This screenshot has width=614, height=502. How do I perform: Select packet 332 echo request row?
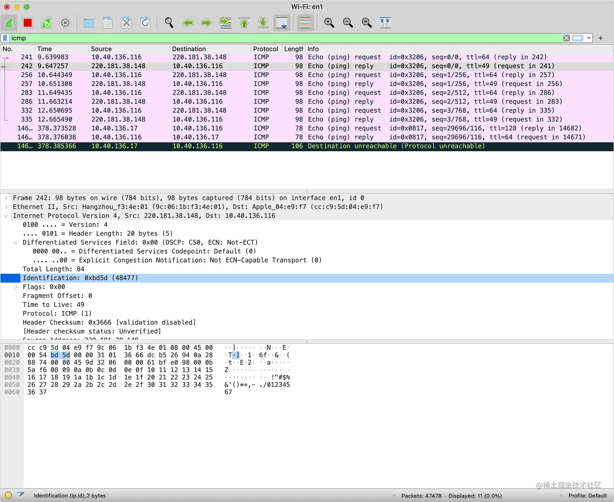[x=307, y=111]
